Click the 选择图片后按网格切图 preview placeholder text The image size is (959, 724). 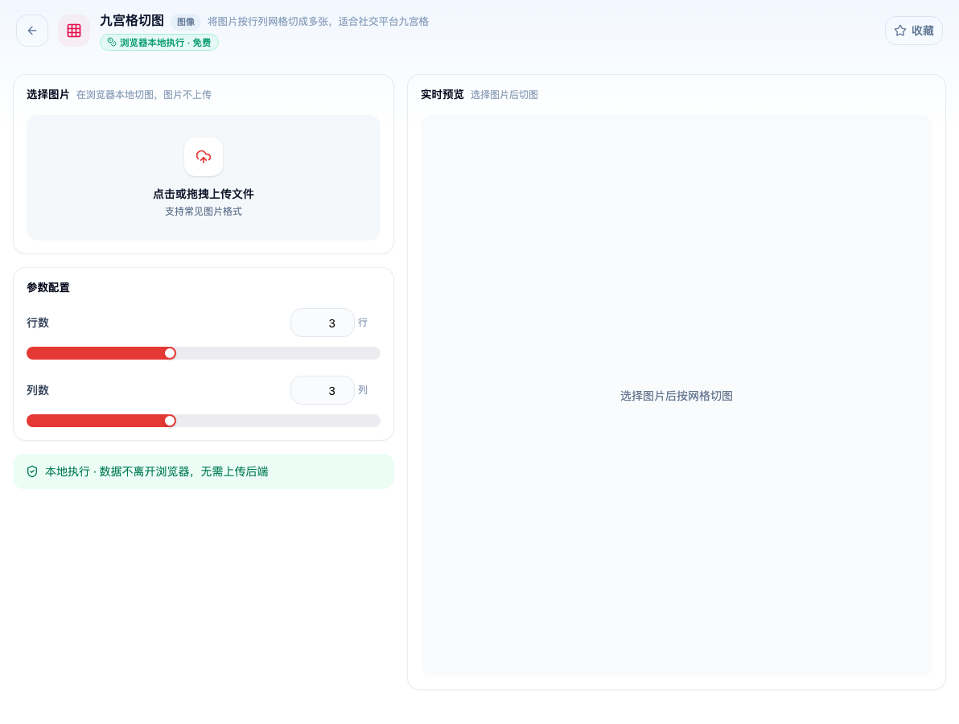point(677,396)
